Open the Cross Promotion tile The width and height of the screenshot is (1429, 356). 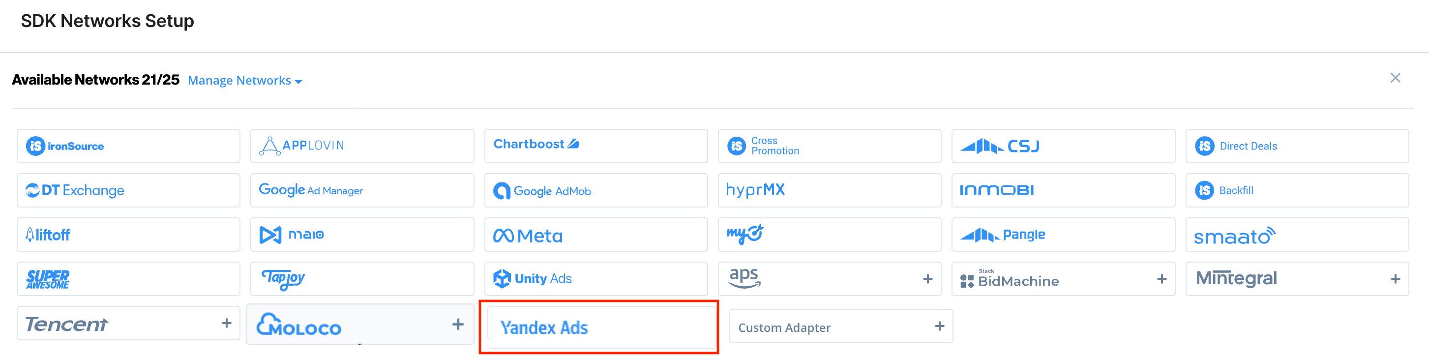[830, 147]
